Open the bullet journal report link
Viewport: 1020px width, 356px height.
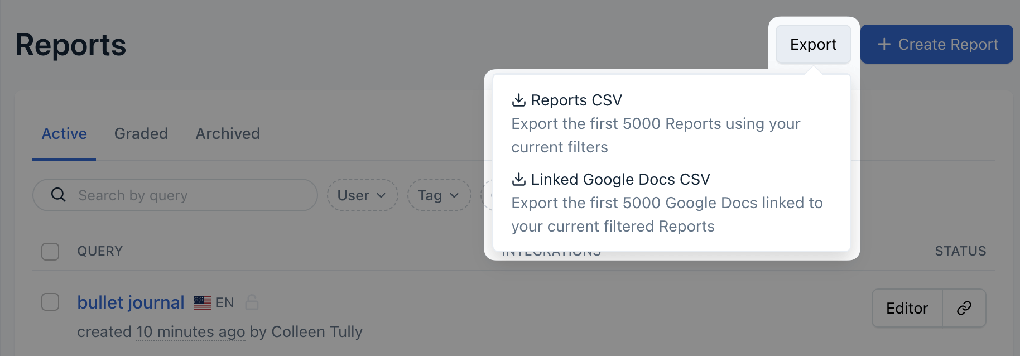[131, 302]
